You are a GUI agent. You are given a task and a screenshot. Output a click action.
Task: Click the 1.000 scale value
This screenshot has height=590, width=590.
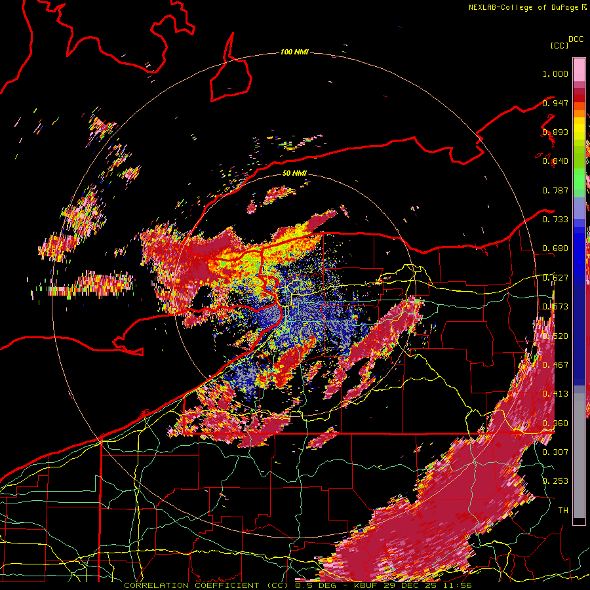(555, 73)
